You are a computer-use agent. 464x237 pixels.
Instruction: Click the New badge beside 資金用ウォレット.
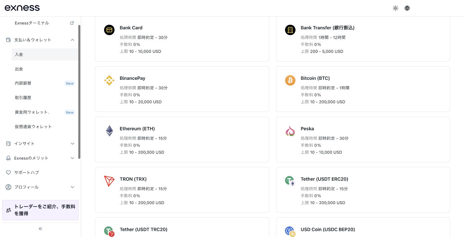click(70, 112)
